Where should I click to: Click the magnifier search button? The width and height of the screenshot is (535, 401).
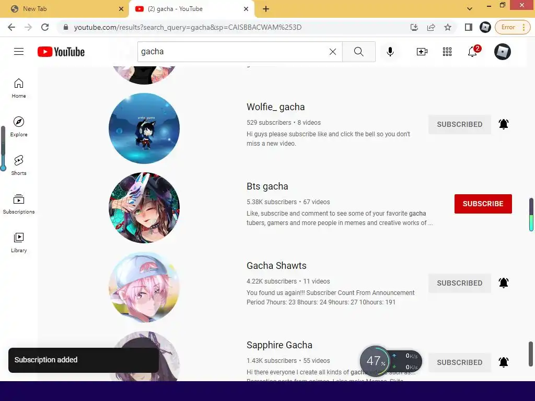coord(358,52)
